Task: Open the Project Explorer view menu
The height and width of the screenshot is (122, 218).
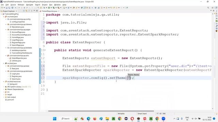Action: (32, 11)
